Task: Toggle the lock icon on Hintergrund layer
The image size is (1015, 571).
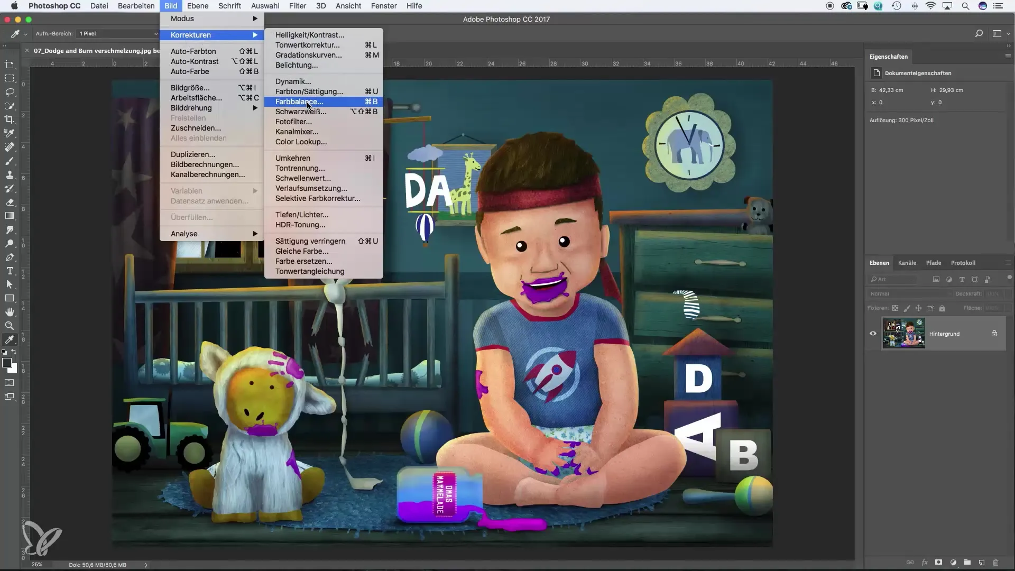Action: click(994, 334)
